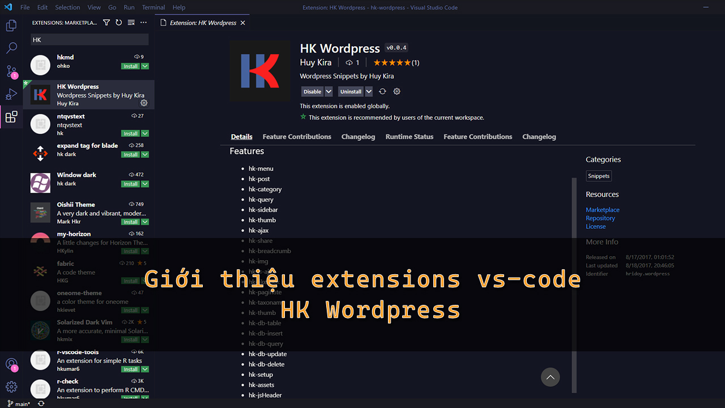
Task: Open the Edit menu
Action: click(x=42, y=7)
